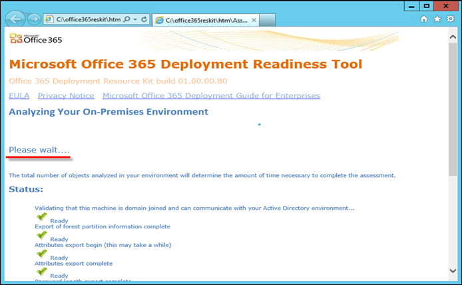
Task: Open Tools with the gear icon
Action: (x=450, y=19)
